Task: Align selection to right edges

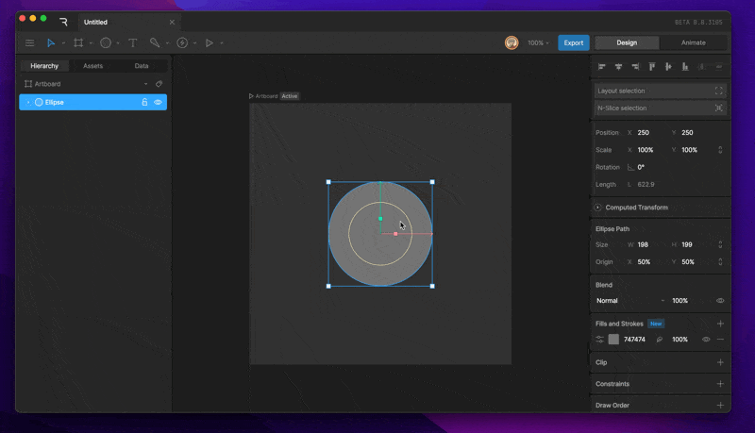Action: point(635,66)
